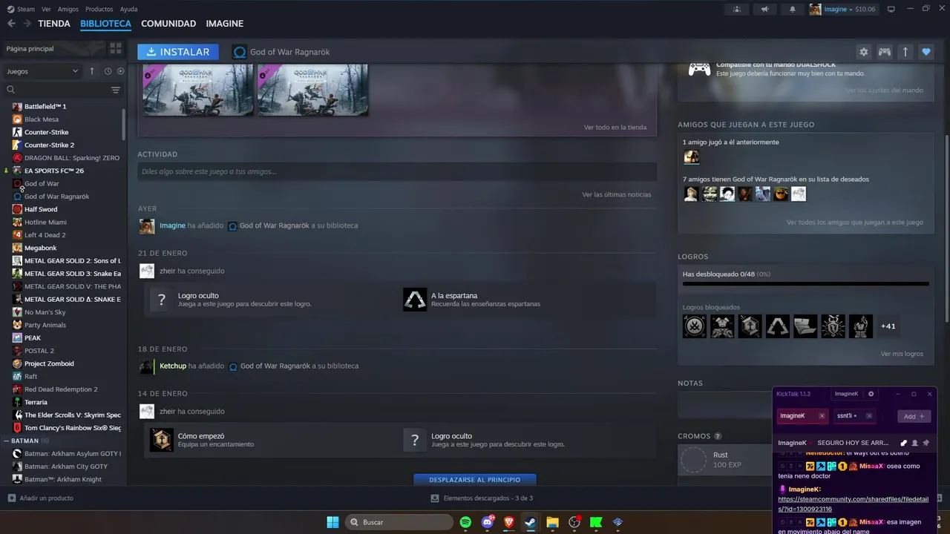Click the upload arrow icon in game header
This screenshot has height=534, width=950.
[x=905, y=52]
